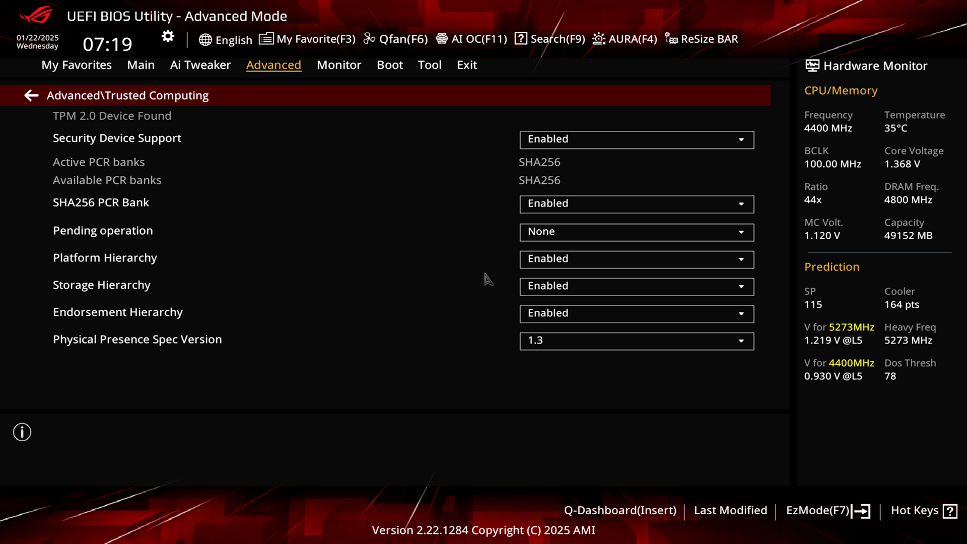Screen dimensions: 967x544
Task: Navigate to Advanced tab
Action: pos(273,64)
